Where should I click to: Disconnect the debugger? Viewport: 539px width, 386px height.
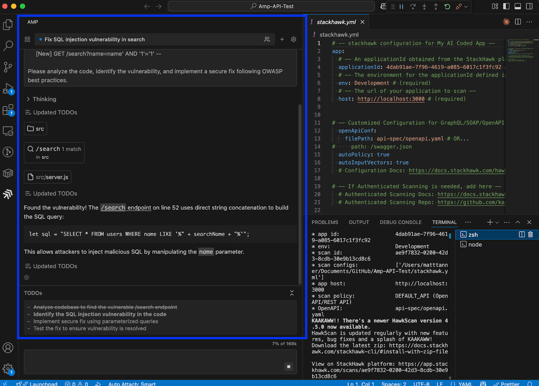click(x=458, y=6)
